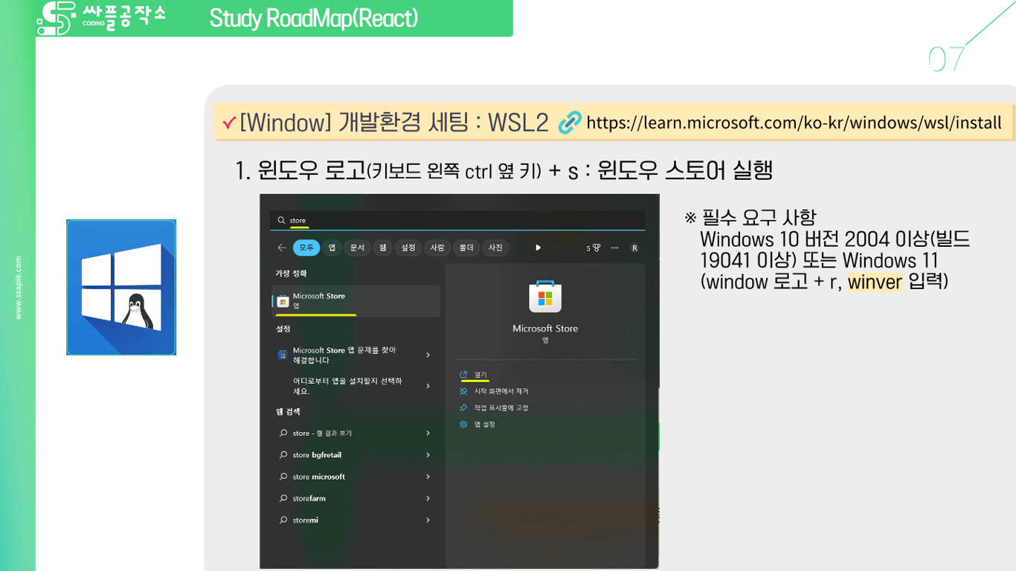The height and width of the screenshot is (571, 1016).
Task: Select "Microsoft Store 앱 문제를 찾아 해결합니다" result
Action: (356, 355)
